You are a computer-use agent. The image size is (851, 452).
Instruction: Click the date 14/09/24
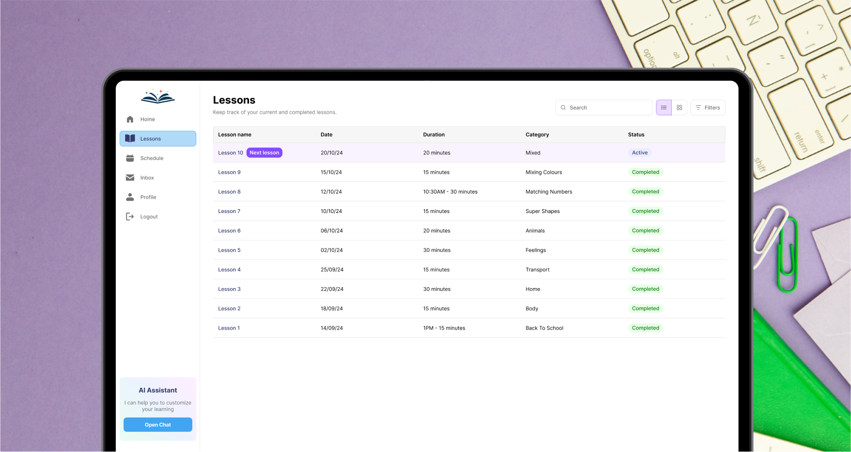point(332,328)
